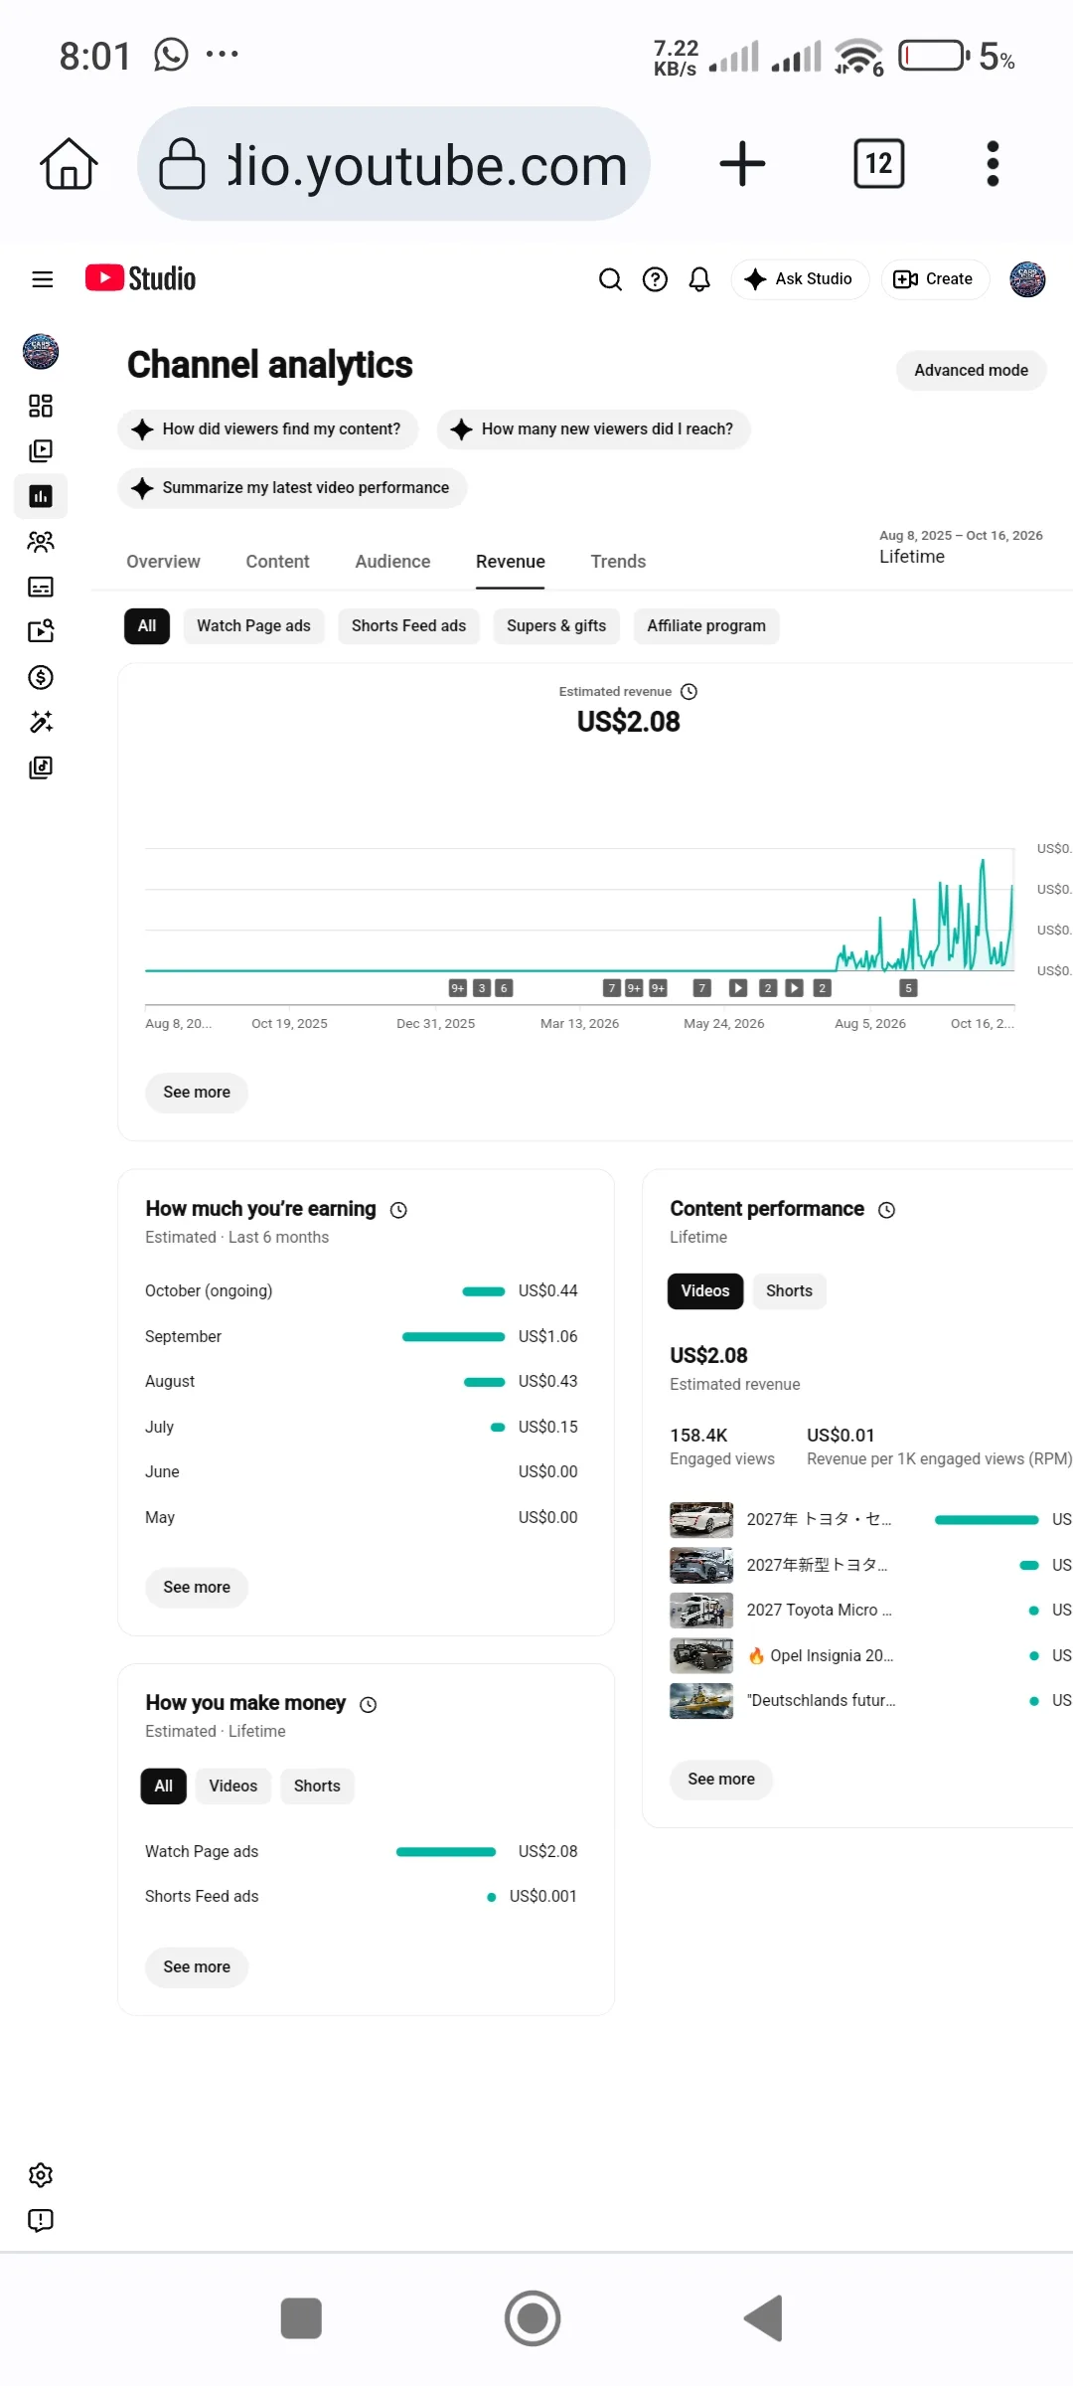
Task: Click the Advanced mode button
Action: [971, 371]
